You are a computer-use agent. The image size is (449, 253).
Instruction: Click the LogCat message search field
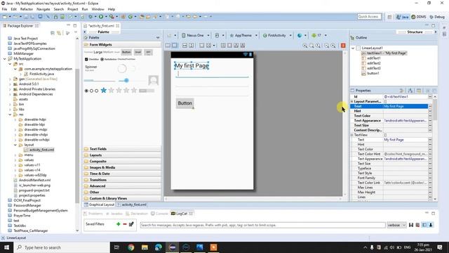262,225
